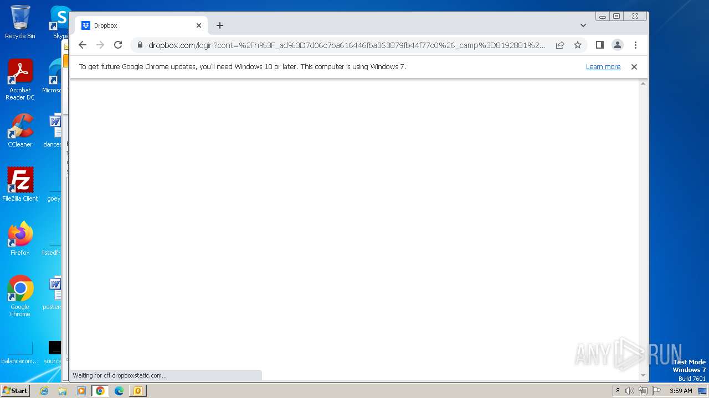Open Microsoft Edge from taskbar
This screenshot has width=709, height=398.
[119, 391]
